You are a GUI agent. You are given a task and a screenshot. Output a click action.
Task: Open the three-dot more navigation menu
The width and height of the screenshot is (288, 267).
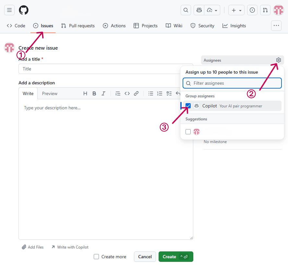pyautogui.click(x=276, y=26)
